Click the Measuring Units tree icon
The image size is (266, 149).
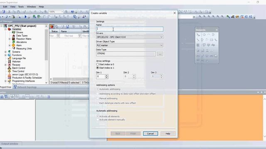14,48
